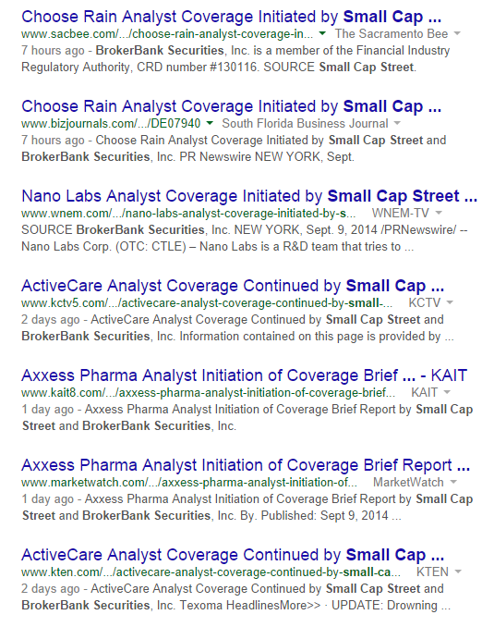The height and width of the screenshot is (627, 494).
Task: Open the Sacramento Bee Choose Rain result title
Action: click(x=231, y=17)
